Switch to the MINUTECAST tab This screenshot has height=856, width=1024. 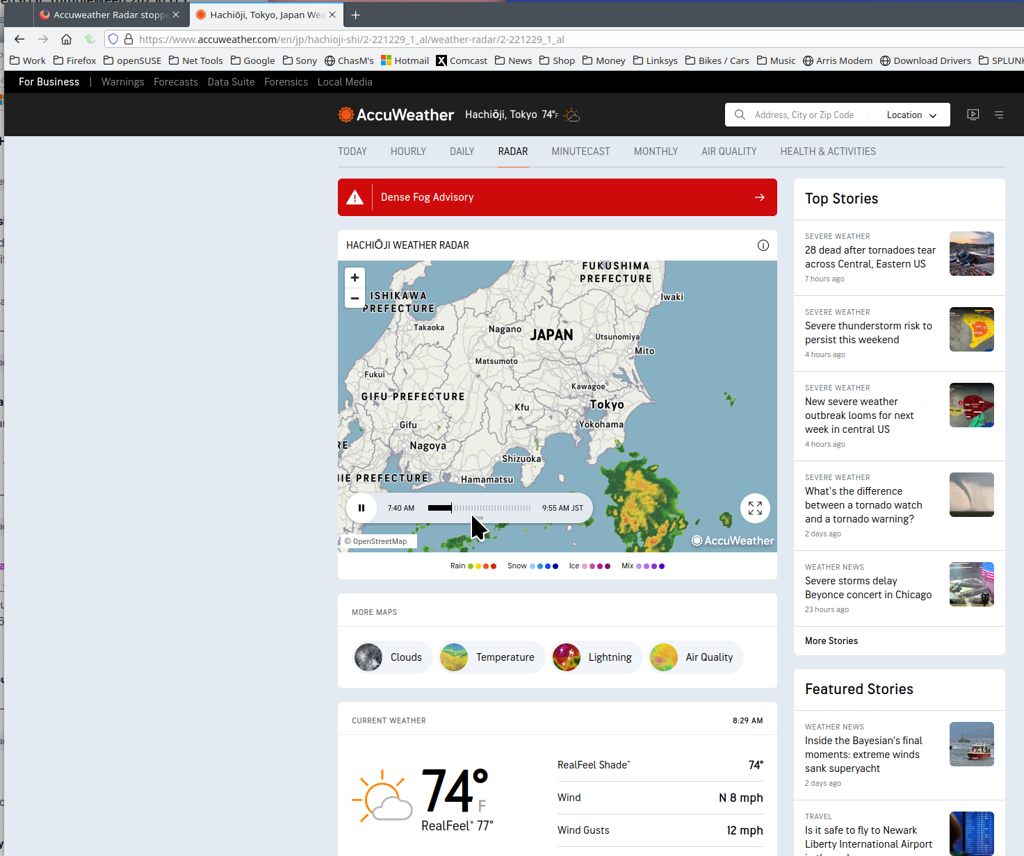(580, 151)
